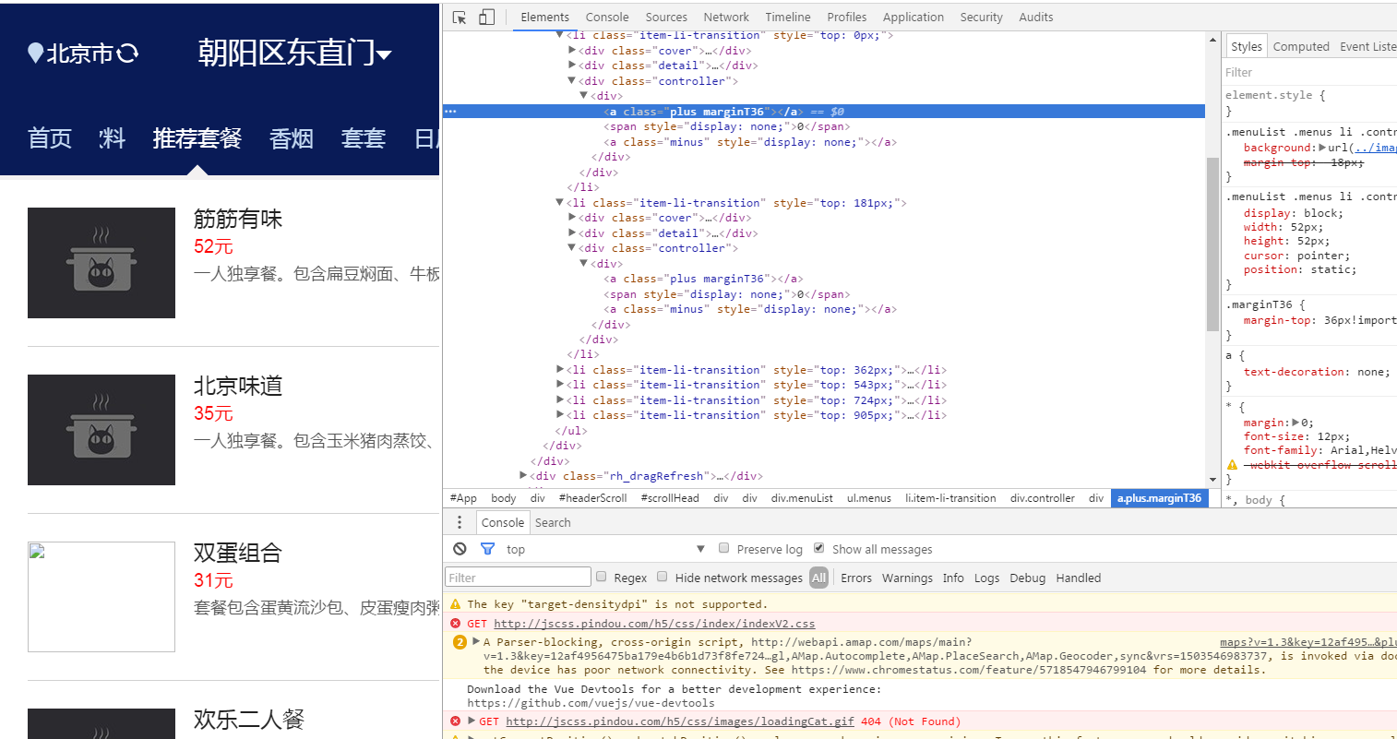Activate the inspect element picker icon
Screen dimensions: 1397x739
[460, 17]
